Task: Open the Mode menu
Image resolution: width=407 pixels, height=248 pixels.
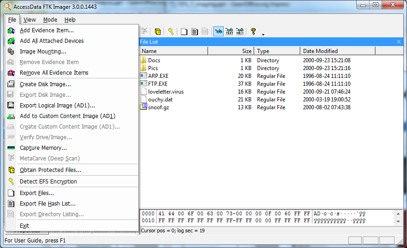Action: (50, 20)
